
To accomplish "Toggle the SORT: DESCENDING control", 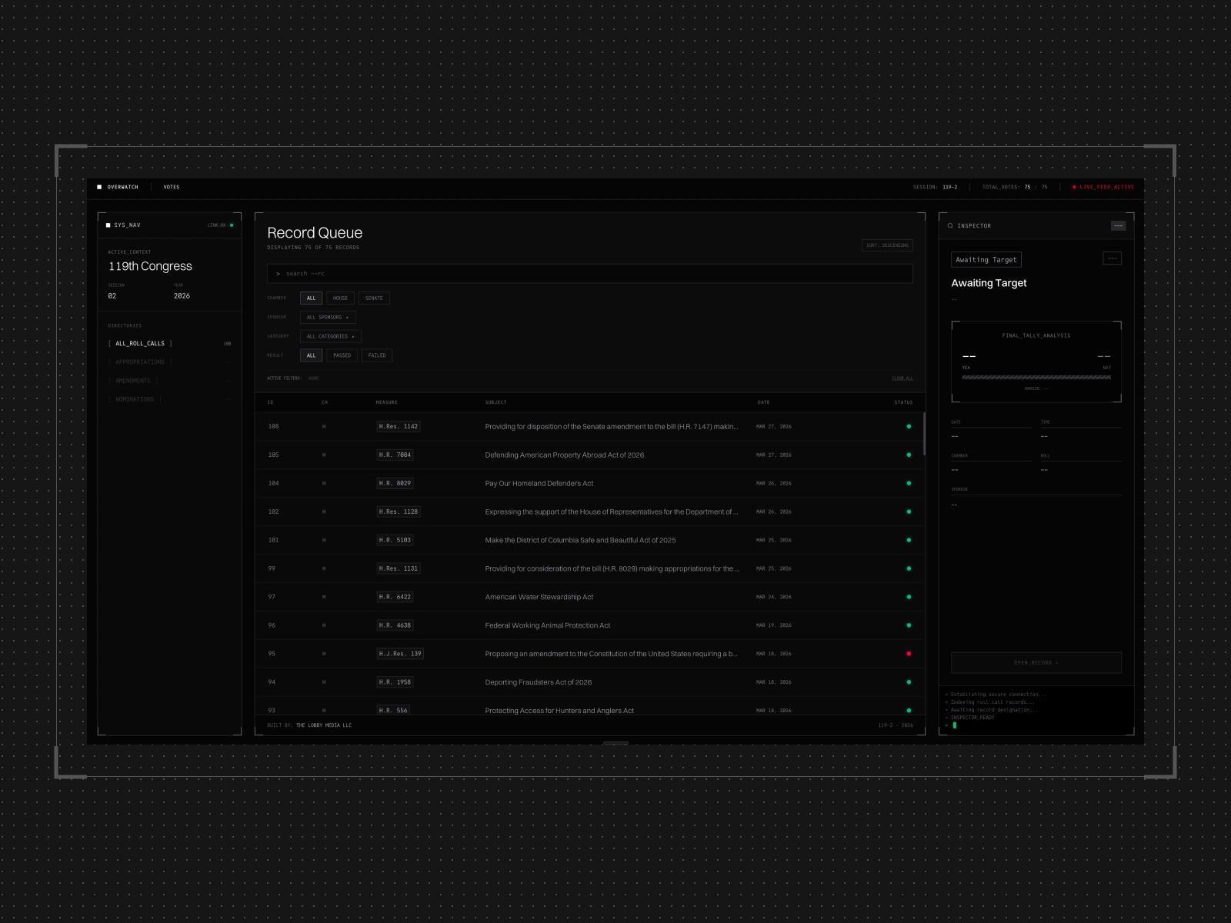I will click(x=887, y=245).
